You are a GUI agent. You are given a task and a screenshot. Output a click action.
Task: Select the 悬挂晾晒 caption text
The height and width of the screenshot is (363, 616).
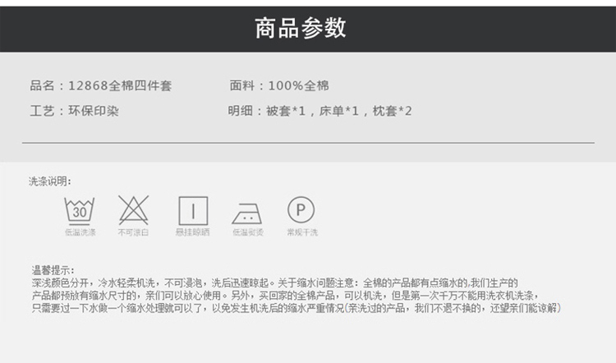193,232
